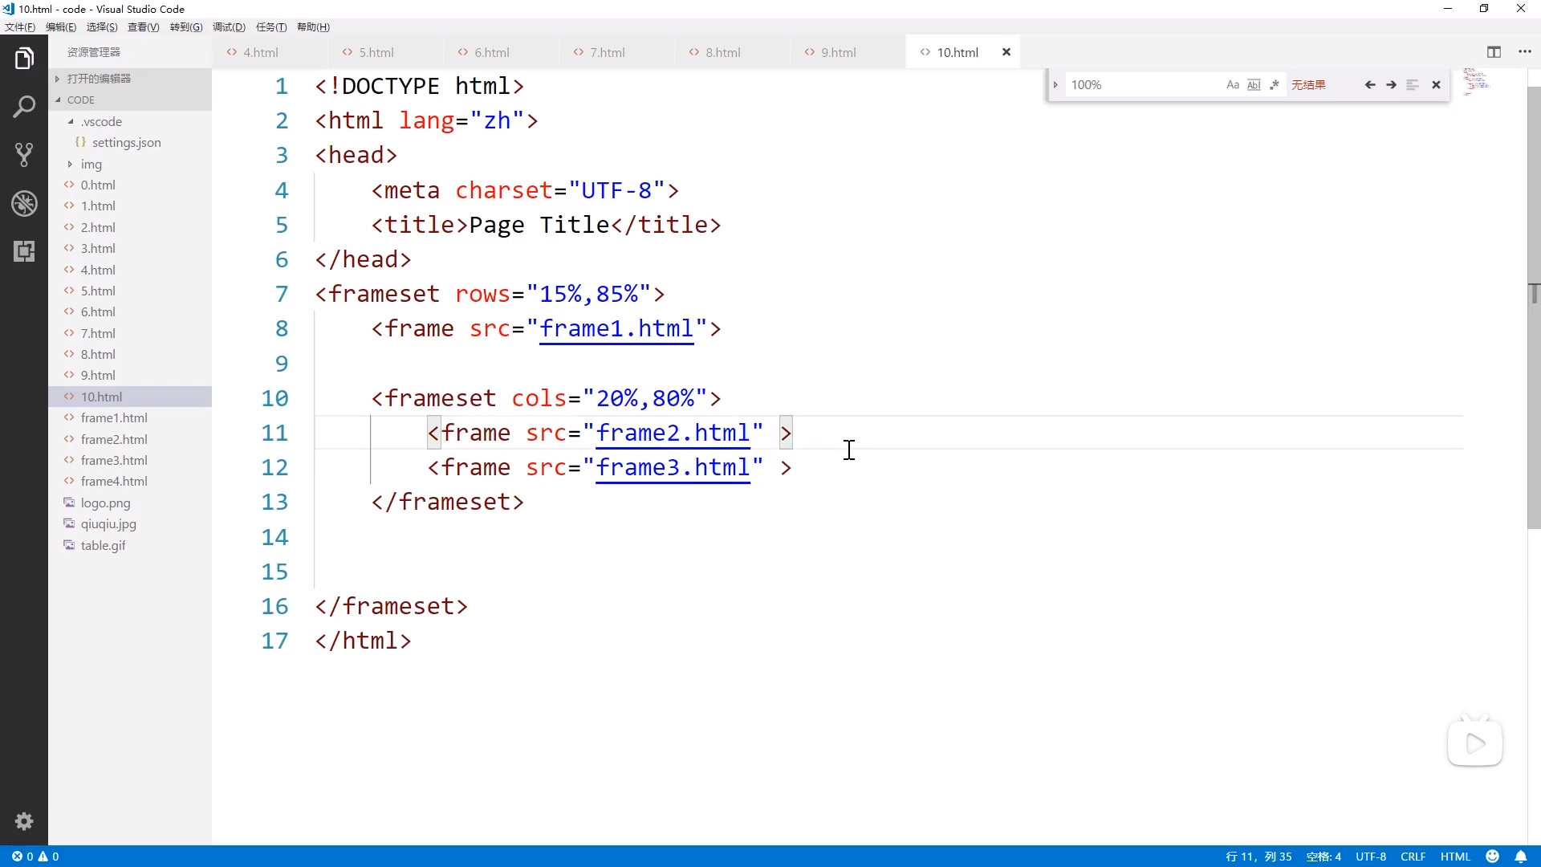Click the find input field showing 100%
The height and width of the screenshot is (867, 1541).
1140,85
